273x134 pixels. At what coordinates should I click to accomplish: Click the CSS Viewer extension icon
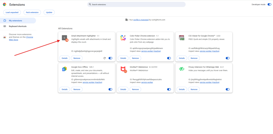[x=182, y=38]
